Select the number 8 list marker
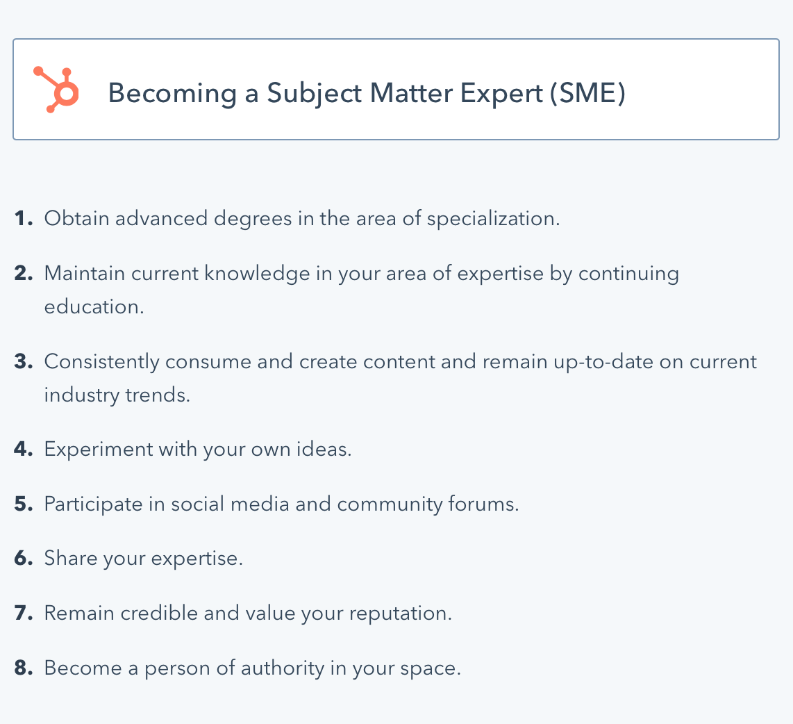The image size is (793, 724). [24, 668]
